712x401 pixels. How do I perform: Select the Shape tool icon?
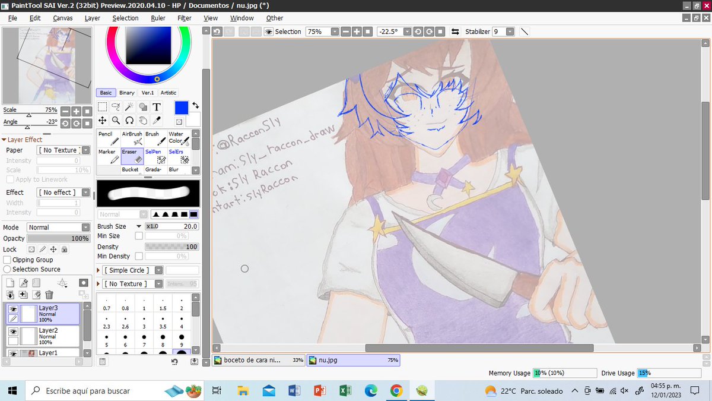pyautogui.click(x=143, y=107)
